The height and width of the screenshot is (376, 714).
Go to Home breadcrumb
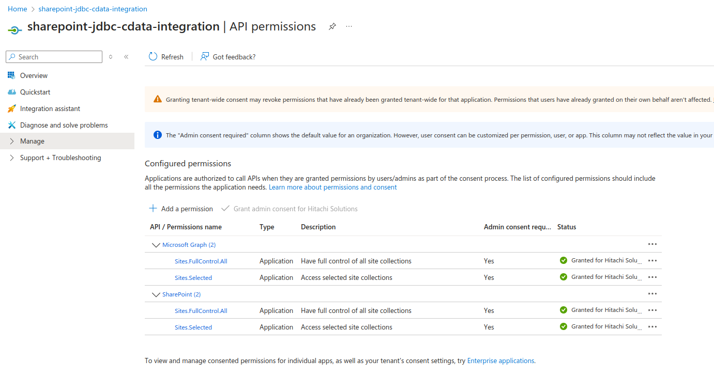pos(18,9)
